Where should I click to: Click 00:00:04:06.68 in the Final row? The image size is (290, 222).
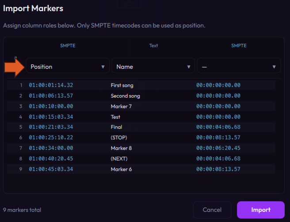218,127
